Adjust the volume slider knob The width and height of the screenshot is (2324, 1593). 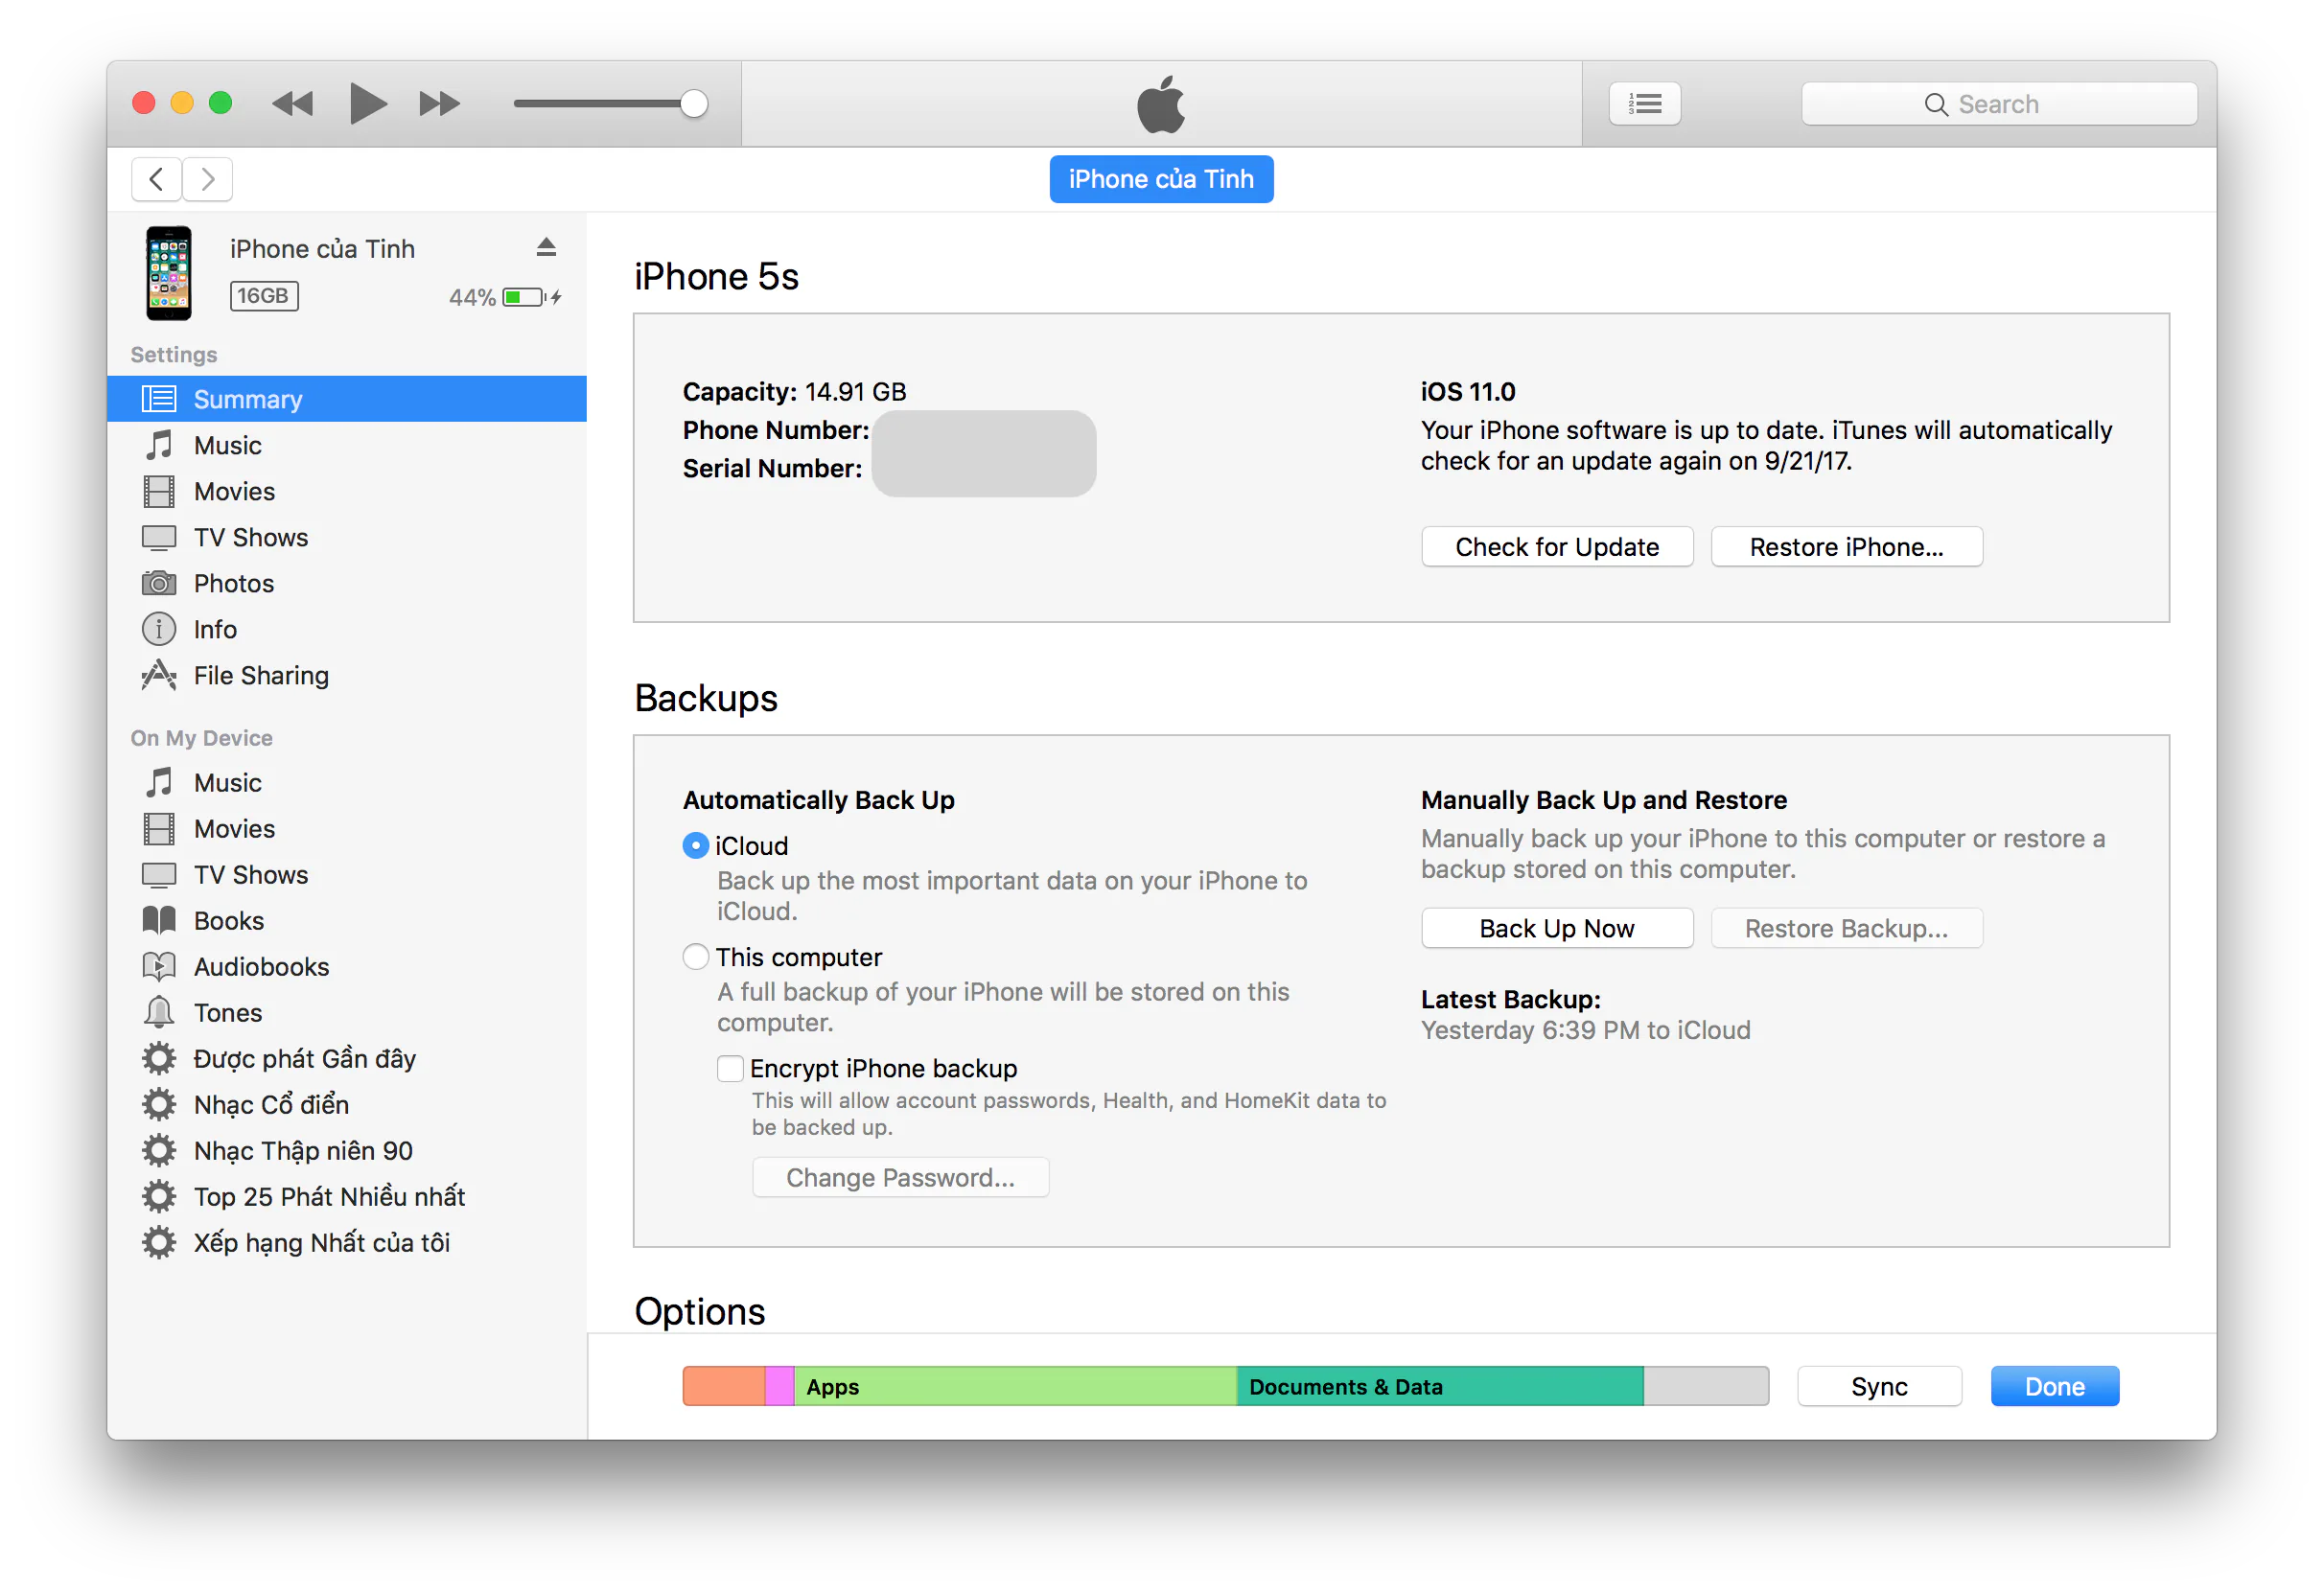pyautogui.click(x=694, y=104)
